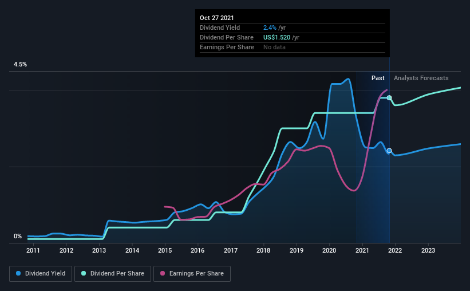This screenshot has height=291, width=470.
Task: Click the US$1.520 dividend per share value
Action: tap(277, 37)
